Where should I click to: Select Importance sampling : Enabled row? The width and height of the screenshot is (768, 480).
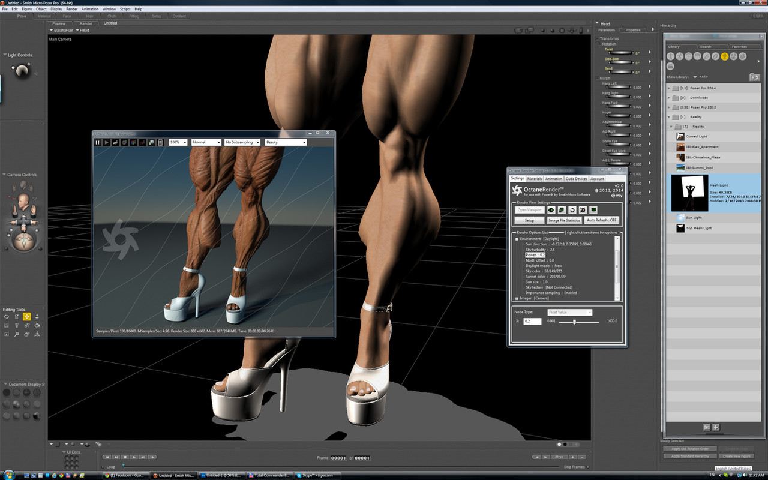click(x=551, y=293)
